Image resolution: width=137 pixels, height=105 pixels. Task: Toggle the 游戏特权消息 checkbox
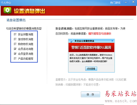(x=15, y=39)
